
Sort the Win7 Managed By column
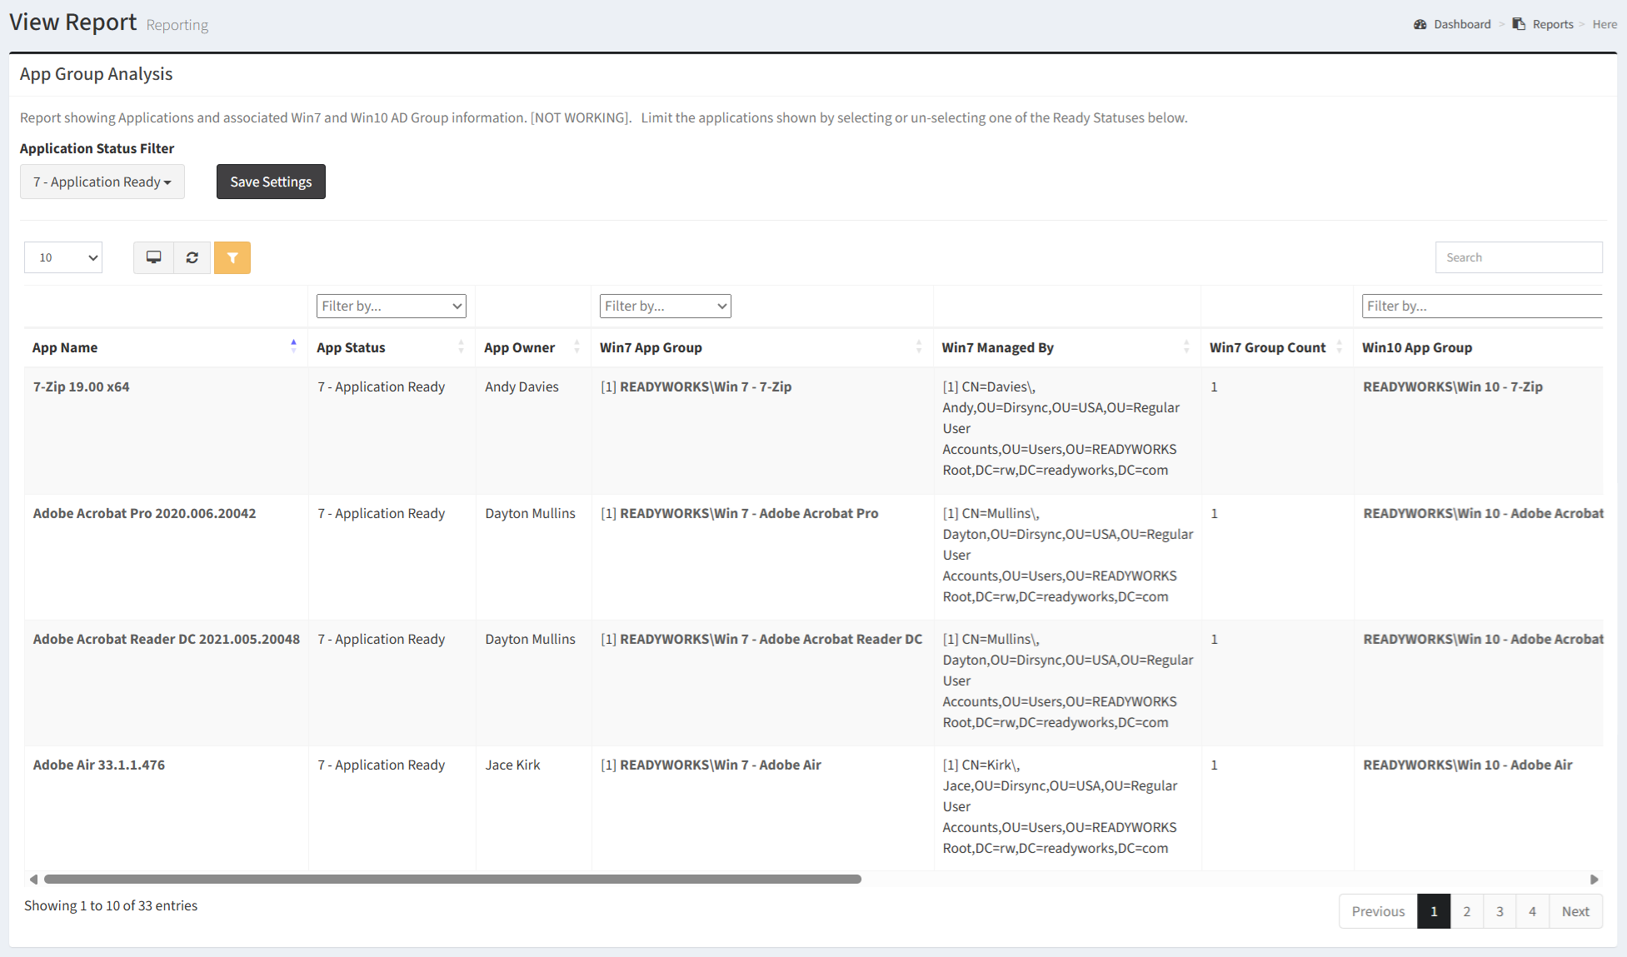tap(1186, 346)
